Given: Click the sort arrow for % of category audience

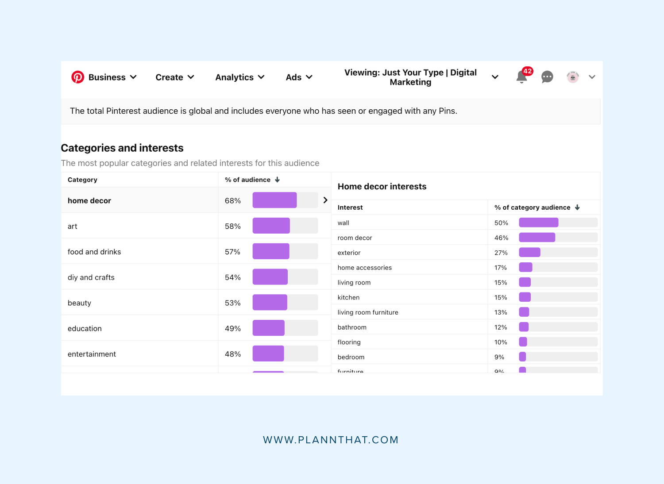Looking at the screenshot, I should [577, 207].
